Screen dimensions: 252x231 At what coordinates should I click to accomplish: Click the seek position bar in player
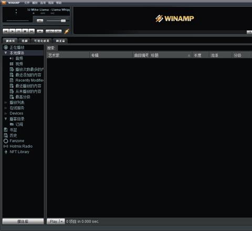click(x=36, y=26)
